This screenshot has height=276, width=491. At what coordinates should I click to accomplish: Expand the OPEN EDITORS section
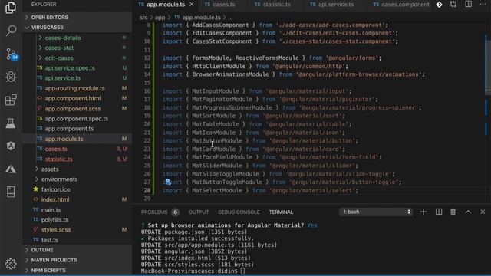pyautogui.click(x=77, y=17)
